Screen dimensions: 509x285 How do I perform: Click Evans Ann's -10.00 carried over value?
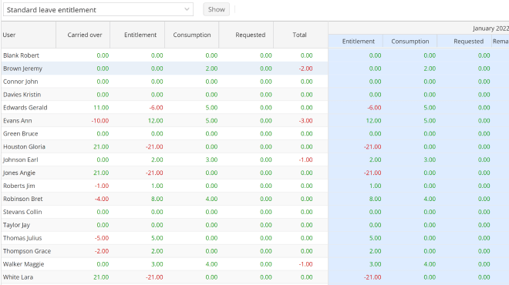(x=100, y=121)
